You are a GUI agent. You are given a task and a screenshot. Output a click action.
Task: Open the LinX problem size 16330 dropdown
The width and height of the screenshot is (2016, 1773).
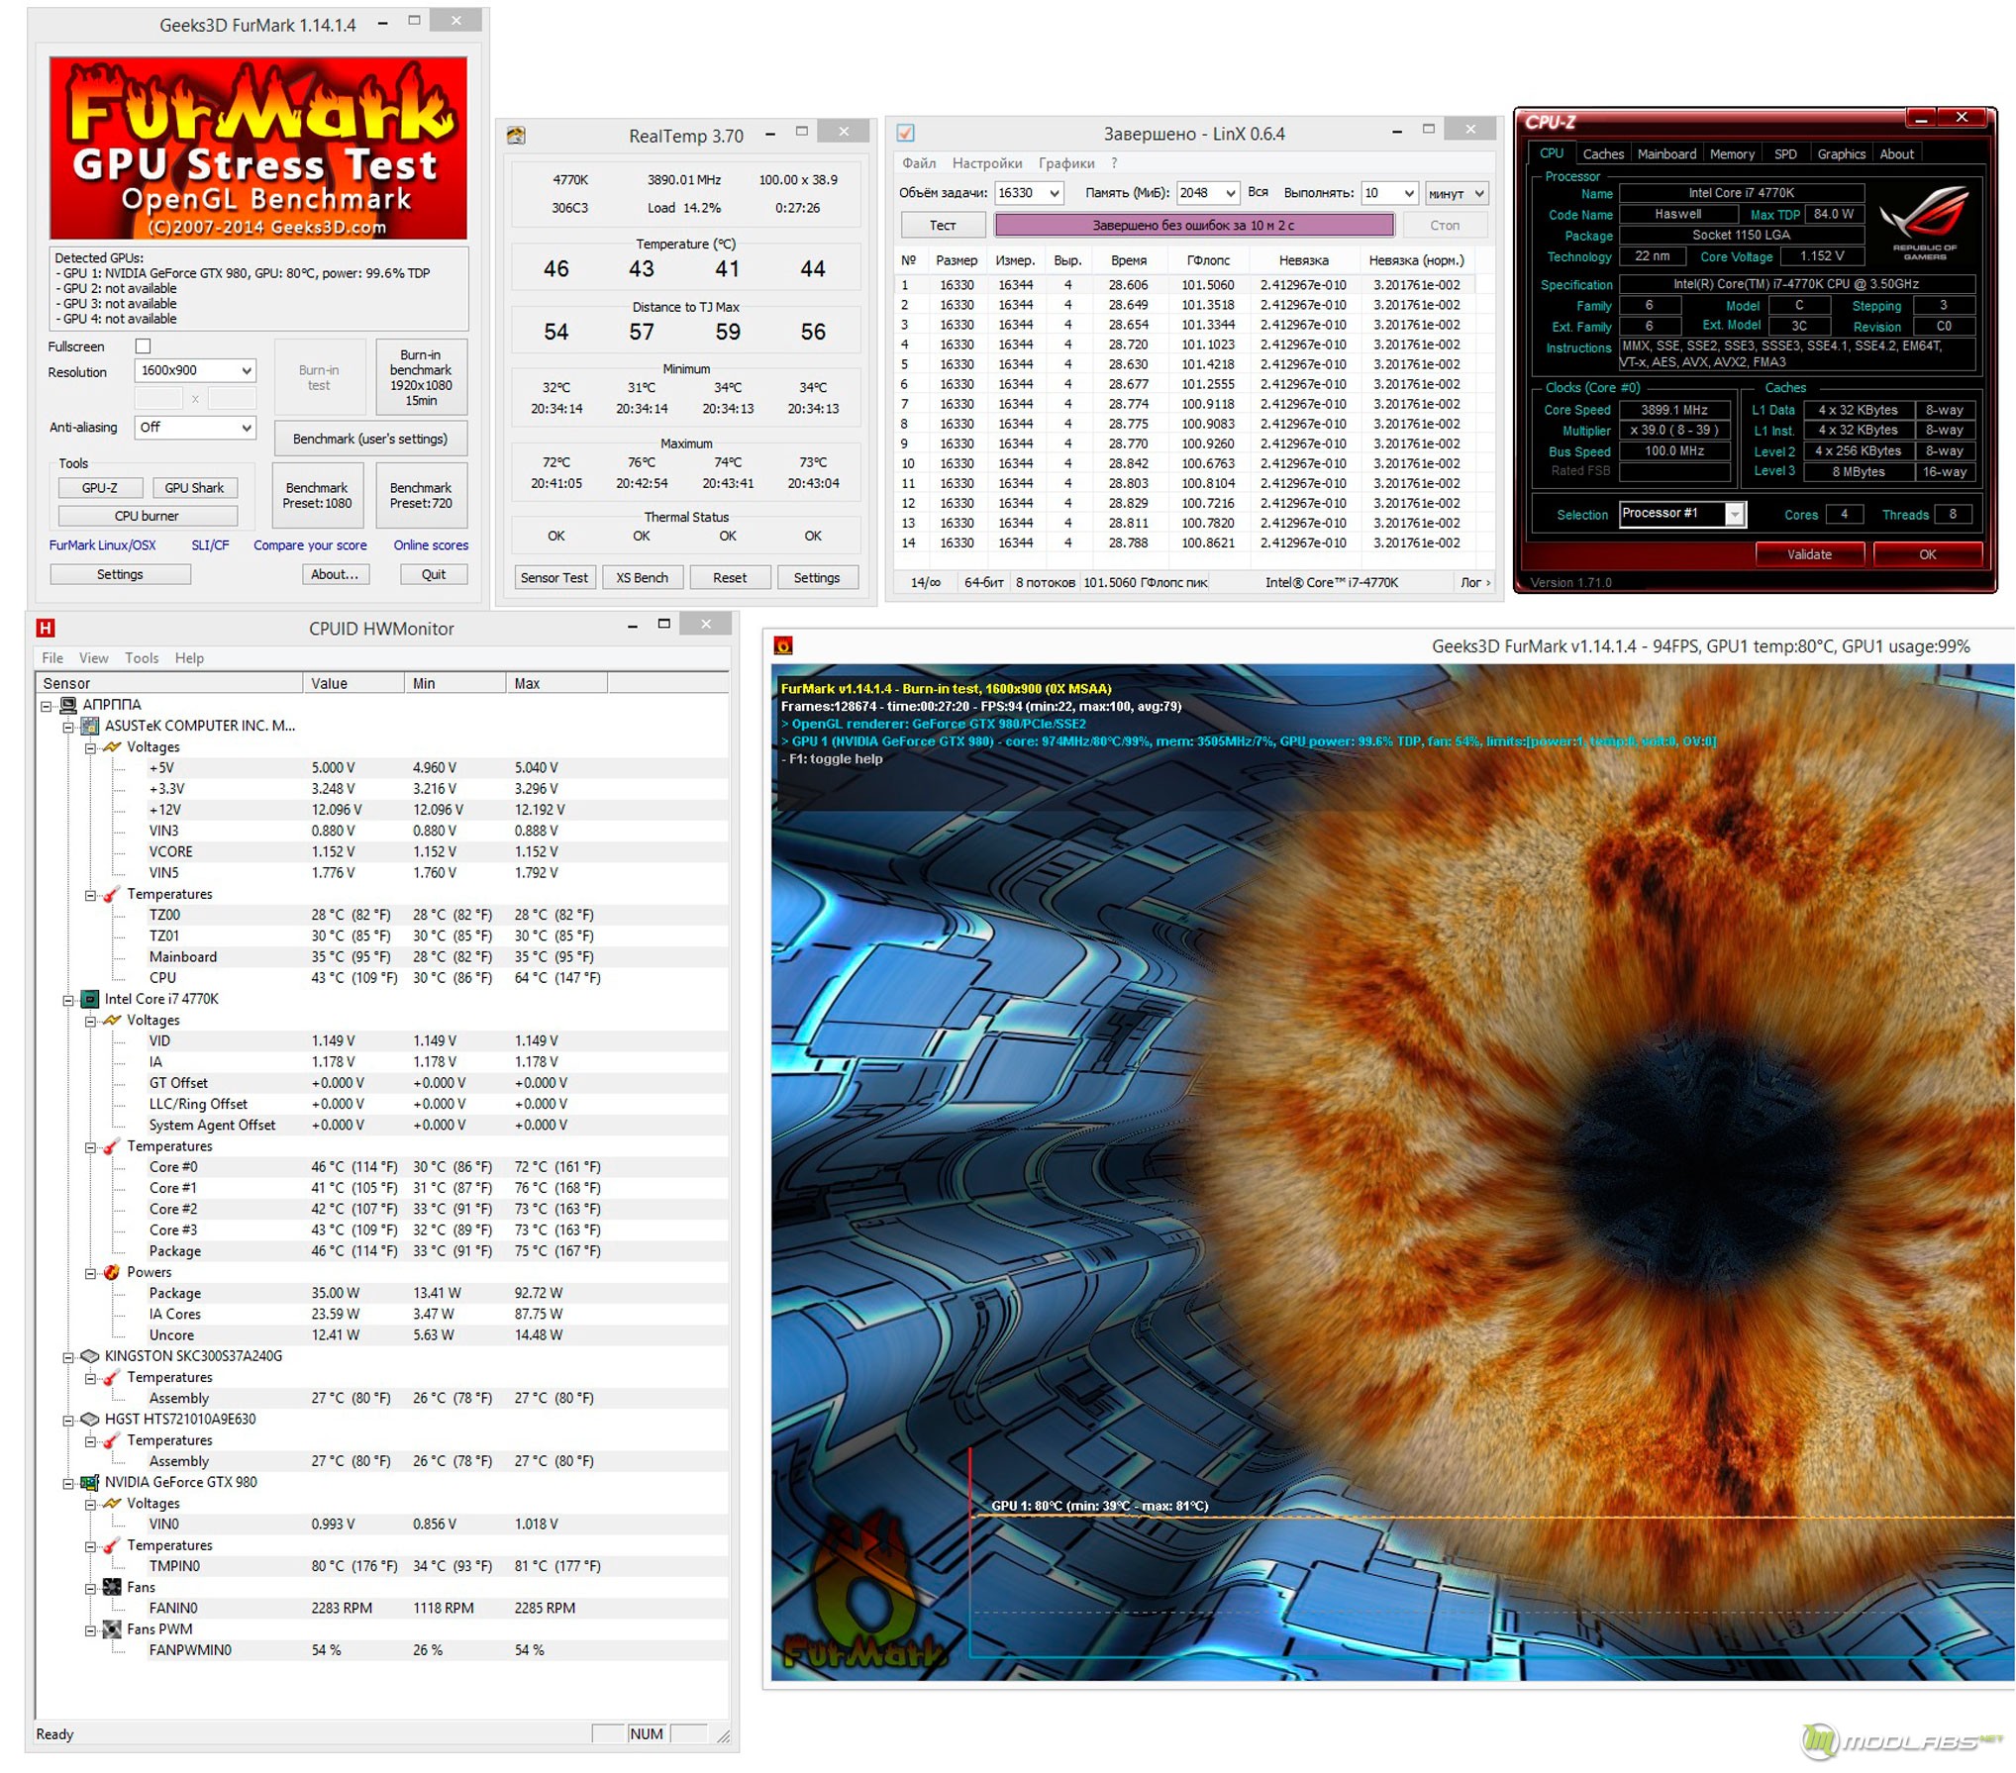point(1029,193)
